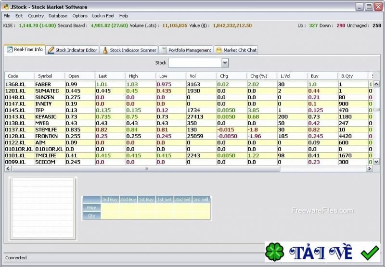Image resolution: width=385 pixels, height=267 pixels.
Task: Open the Options menu
Action: (x=80, y=16)
